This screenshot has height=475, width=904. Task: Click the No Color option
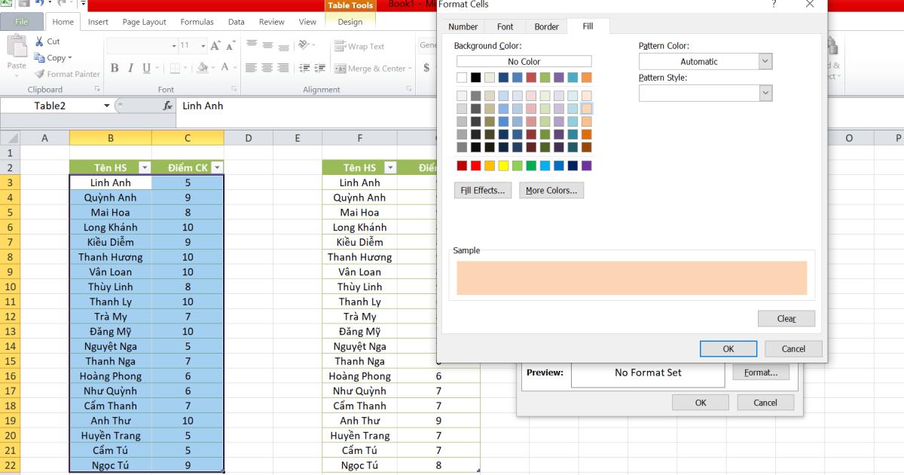524,61
